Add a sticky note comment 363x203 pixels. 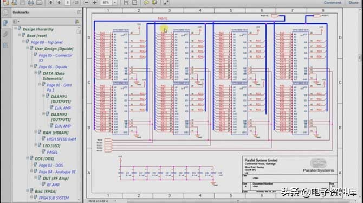point(146,3)
